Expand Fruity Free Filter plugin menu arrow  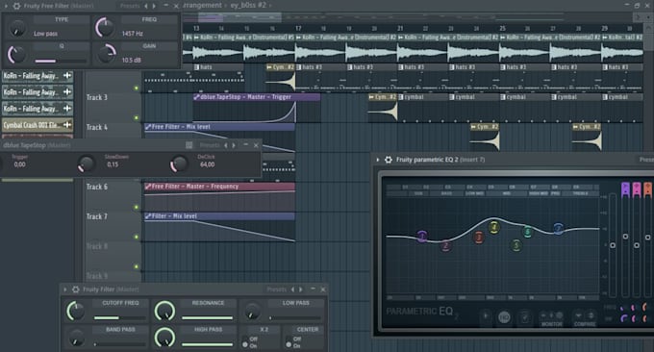tap(6, 6)
